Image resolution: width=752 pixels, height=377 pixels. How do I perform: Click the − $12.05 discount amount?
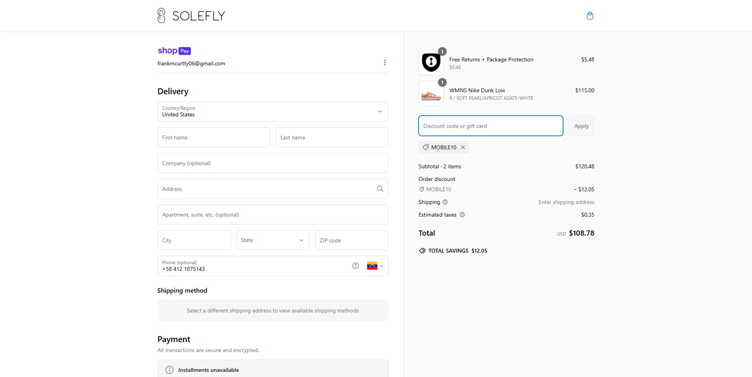tap(584, 190)
